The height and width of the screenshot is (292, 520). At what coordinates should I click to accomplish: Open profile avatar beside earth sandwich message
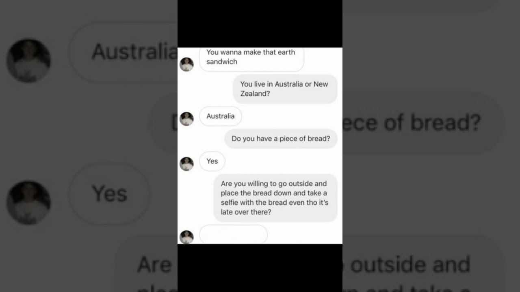coord(186,64)
